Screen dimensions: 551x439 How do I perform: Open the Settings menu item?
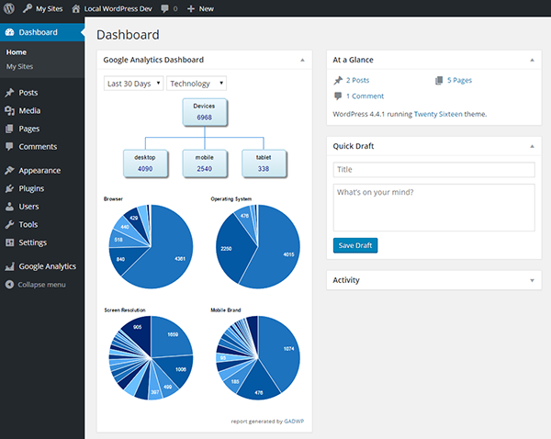point(33,242)
